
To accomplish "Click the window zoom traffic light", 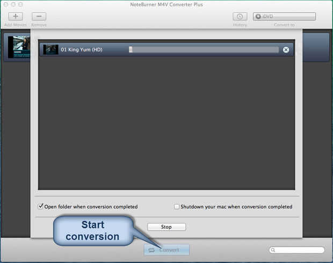I will (20, 4).
